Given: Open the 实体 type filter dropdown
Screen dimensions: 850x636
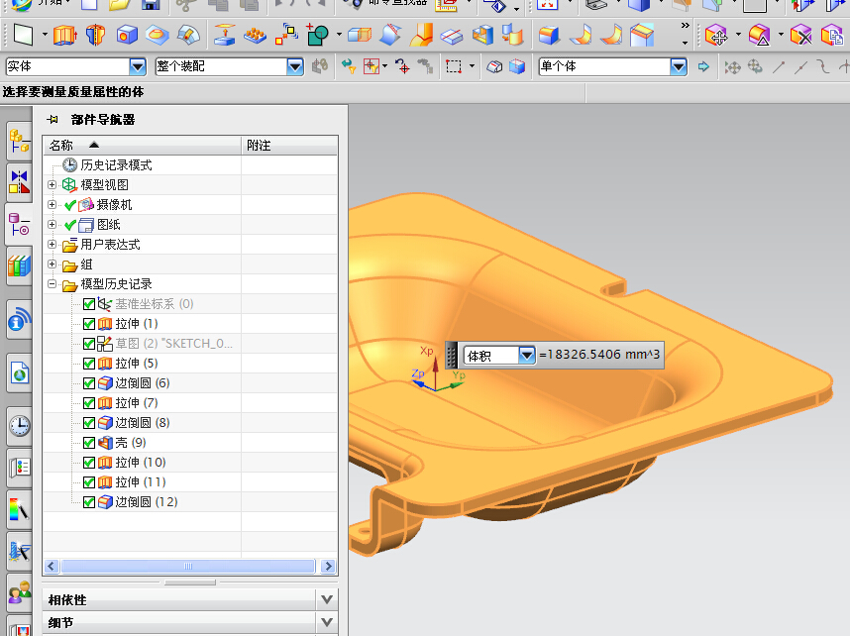Looking at the screenshot, I should [138, 66].
